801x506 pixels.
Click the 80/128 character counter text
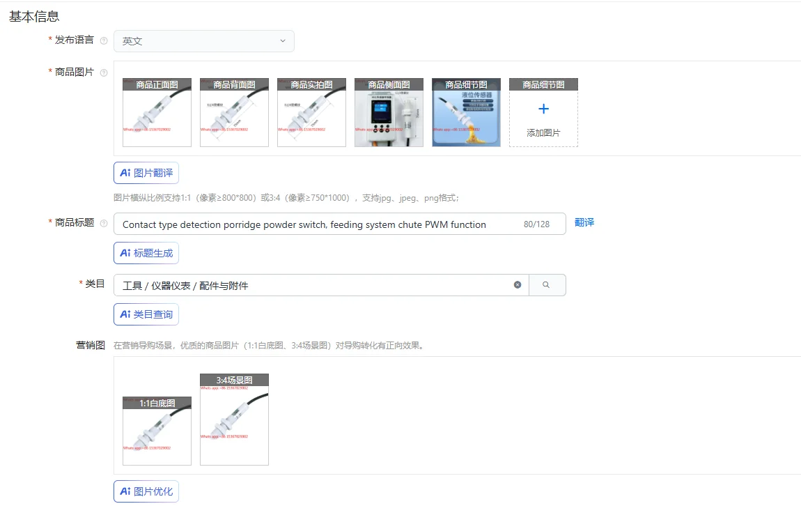536,224
